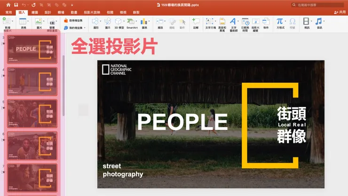
Task: Click the screenshot camera icon (螢幕擷取畫面)
Action: 51,24
